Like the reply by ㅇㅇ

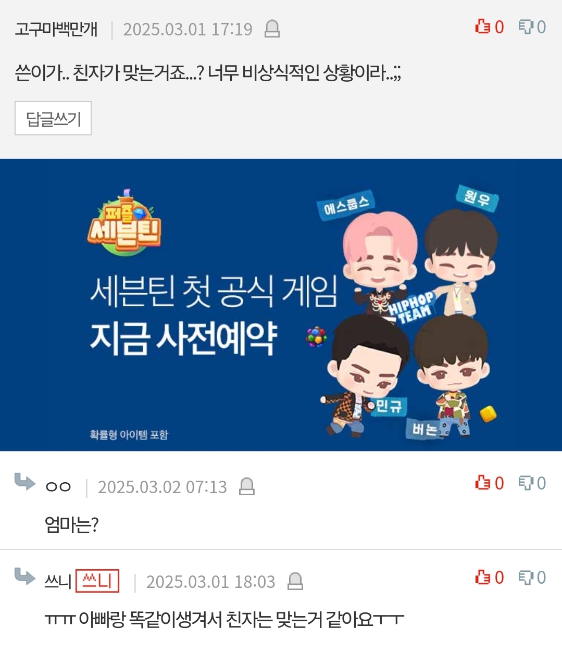pyautogui.click(x=489, y=483)
